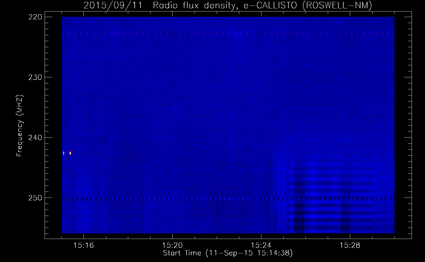Click the 15:20 time tick label
The width and height of the screenshot is (425, 262).
tap(172, 245)
